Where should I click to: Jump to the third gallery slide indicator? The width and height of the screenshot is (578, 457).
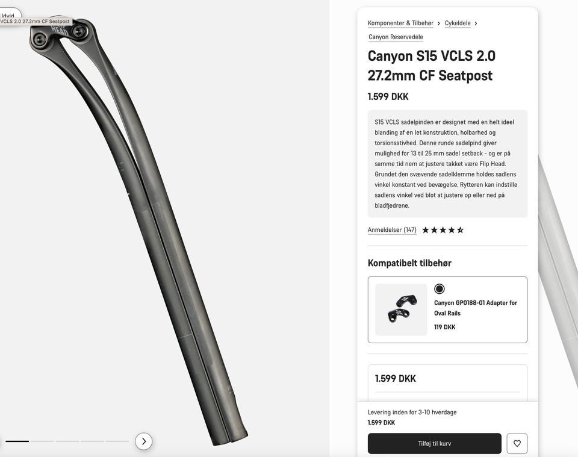click(67, 441)
